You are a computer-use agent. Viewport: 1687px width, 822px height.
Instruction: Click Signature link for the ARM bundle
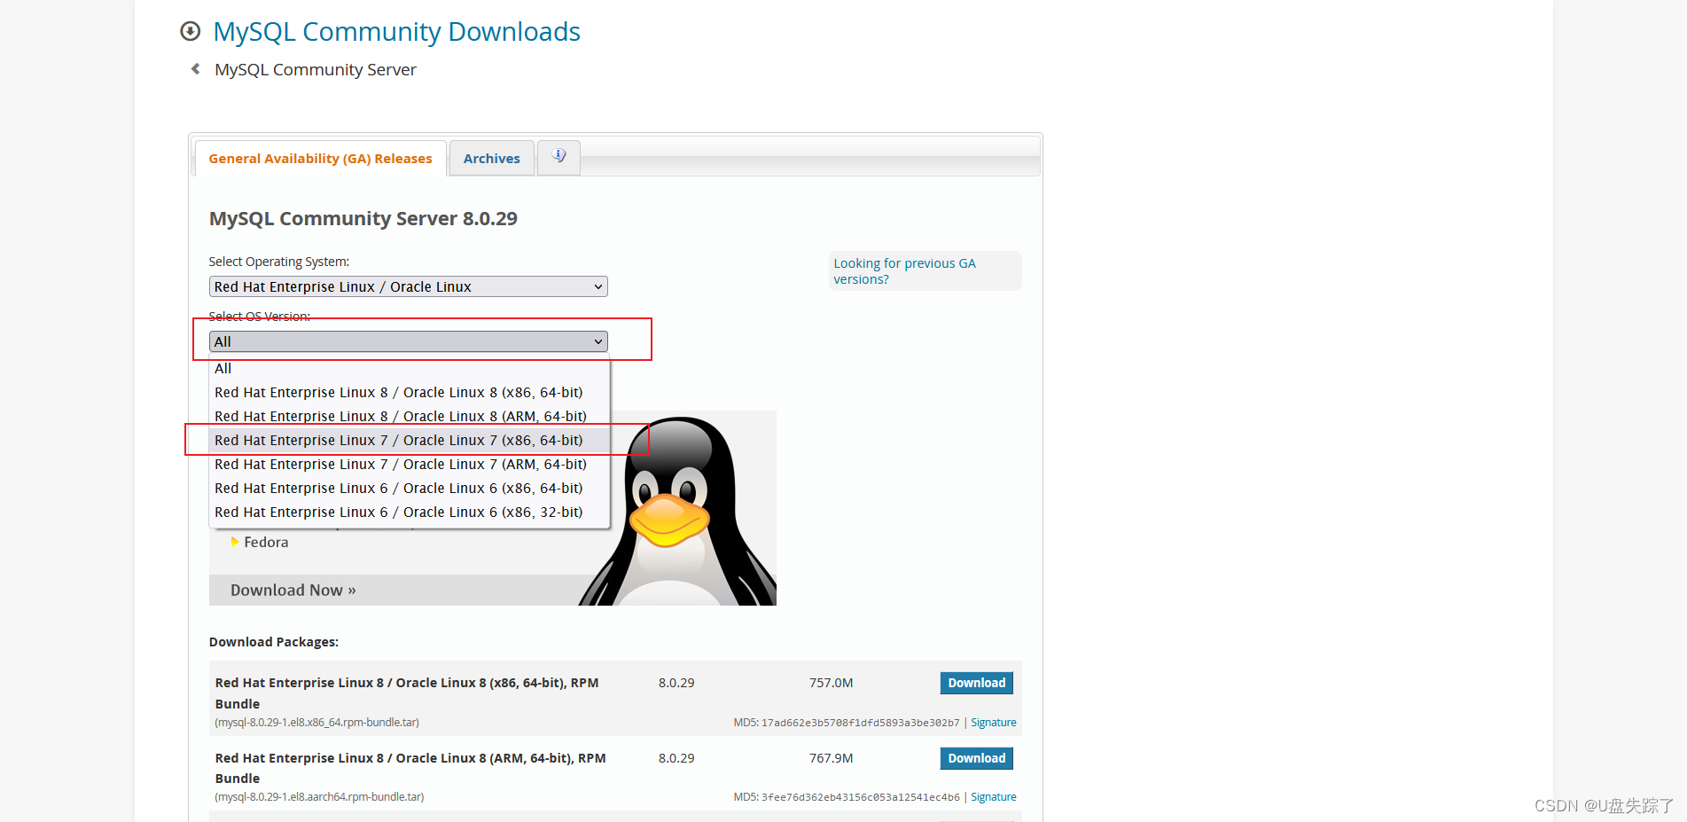pyautogui.click(x=993, y=796)
